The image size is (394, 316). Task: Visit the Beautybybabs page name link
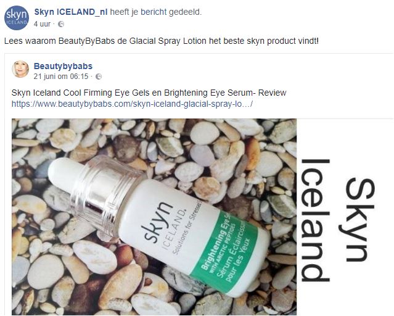point(63,66)
